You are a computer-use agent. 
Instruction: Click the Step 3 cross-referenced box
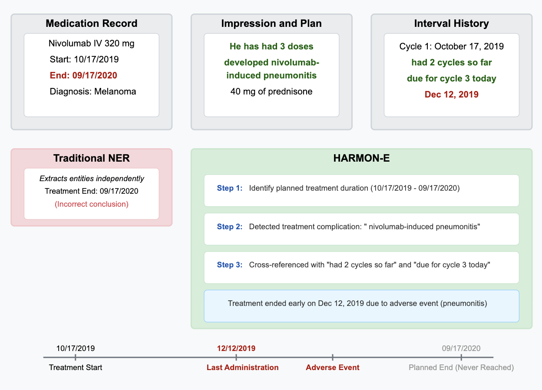pyautogui.click(x=361, y=267)
